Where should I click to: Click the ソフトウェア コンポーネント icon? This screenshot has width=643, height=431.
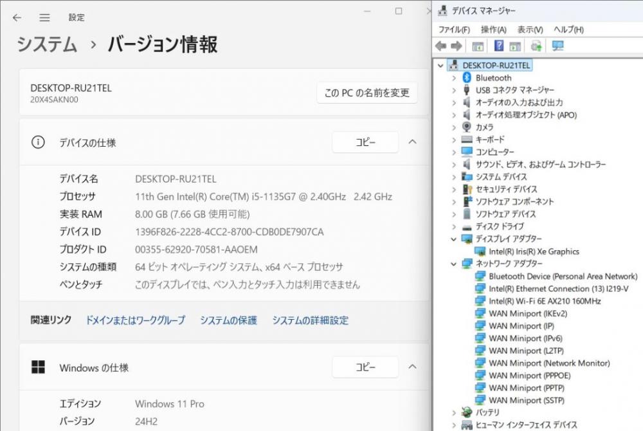[x=467, y=201]
